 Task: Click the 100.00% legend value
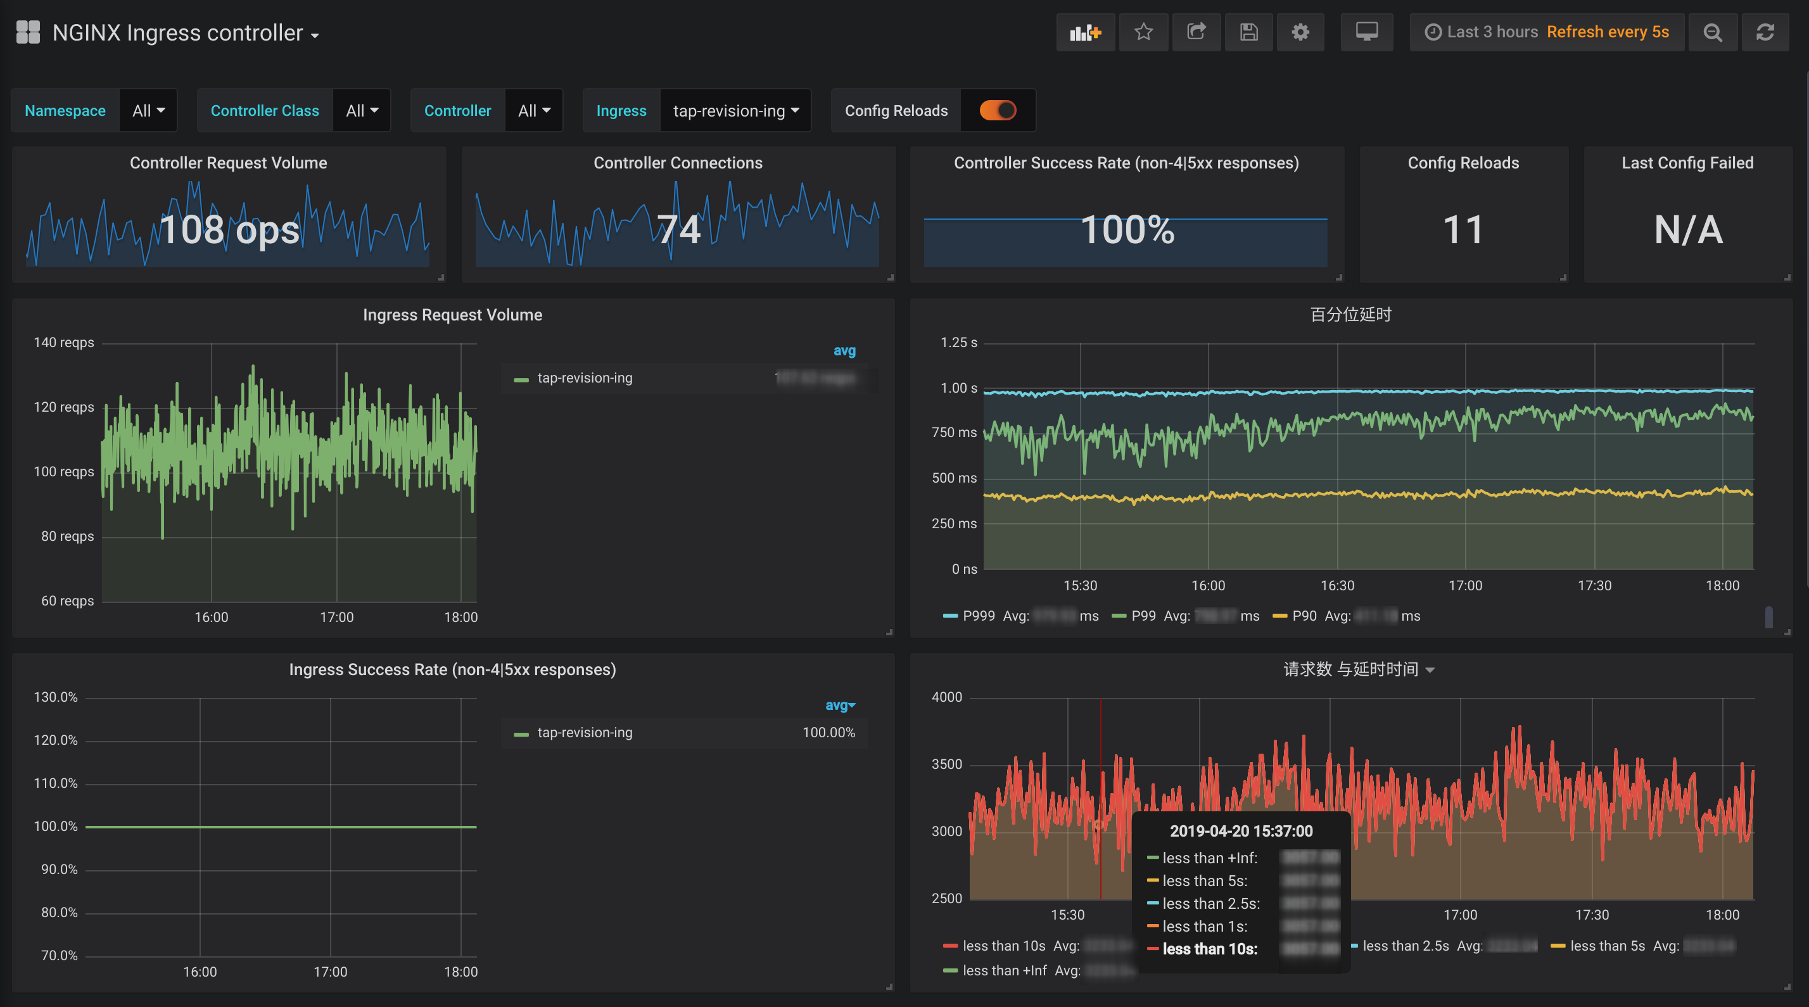pos(828,732)
